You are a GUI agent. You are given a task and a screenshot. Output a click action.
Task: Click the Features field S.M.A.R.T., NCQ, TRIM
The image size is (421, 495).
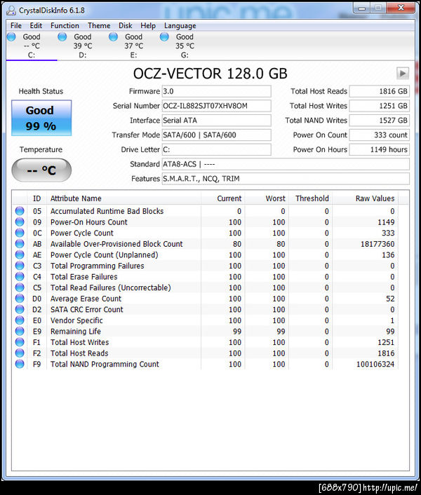286,179
